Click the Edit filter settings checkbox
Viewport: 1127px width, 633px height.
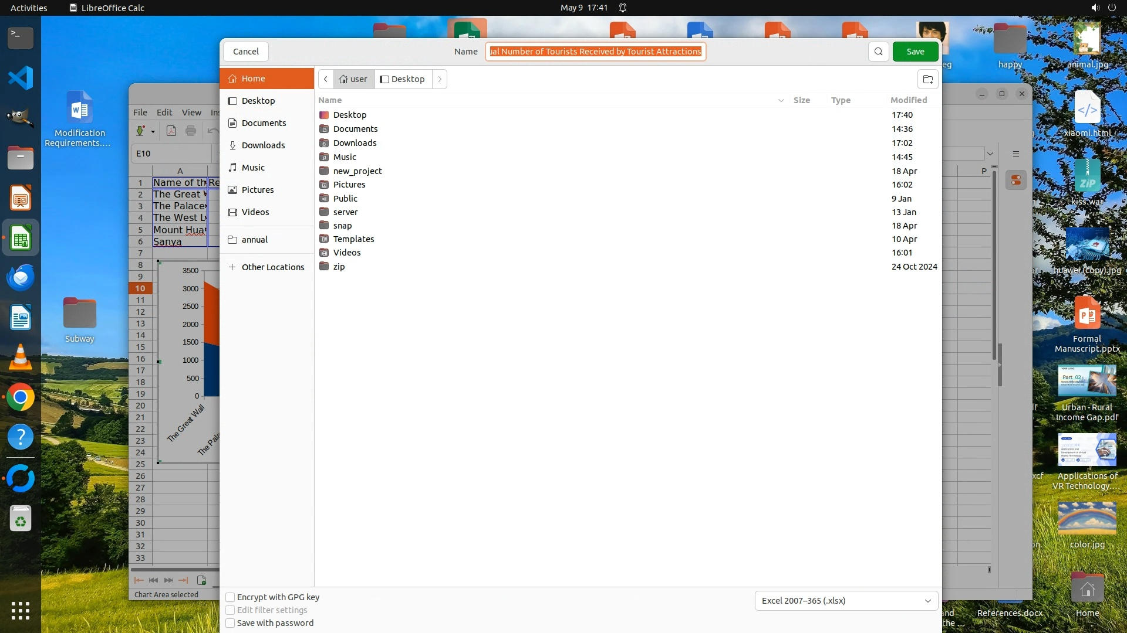click(x=231, y=610)
